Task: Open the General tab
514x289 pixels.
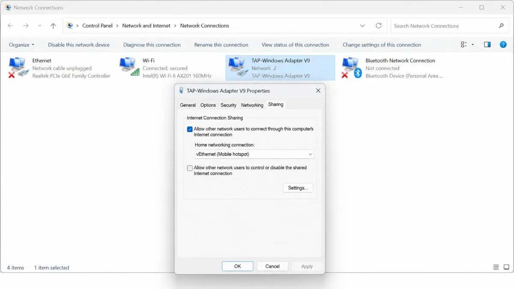Action: coord(188,105)
